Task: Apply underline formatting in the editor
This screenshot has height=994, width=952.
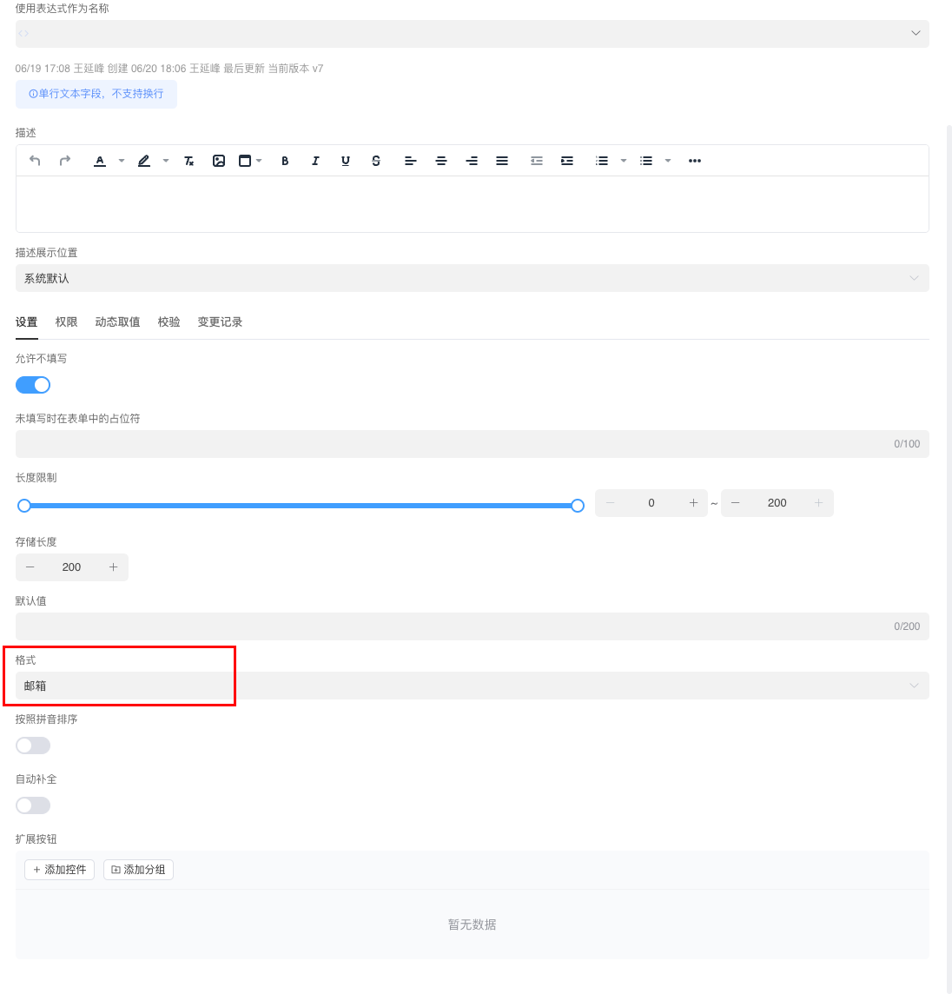Action: [x=346, y=161]
